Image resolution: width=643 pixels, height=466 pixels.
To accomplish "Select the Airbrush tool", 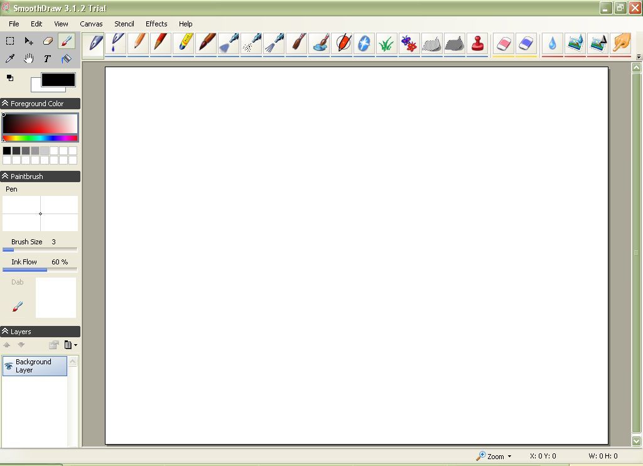I will pos(229,44).
